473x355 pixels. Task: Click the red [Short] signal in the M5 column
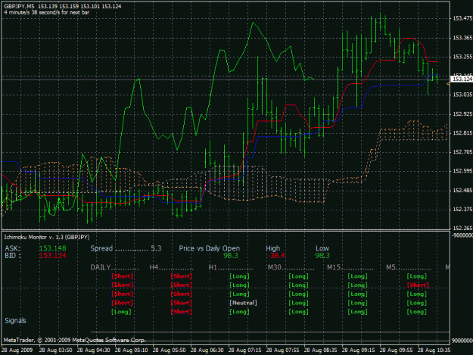[418, 285]
